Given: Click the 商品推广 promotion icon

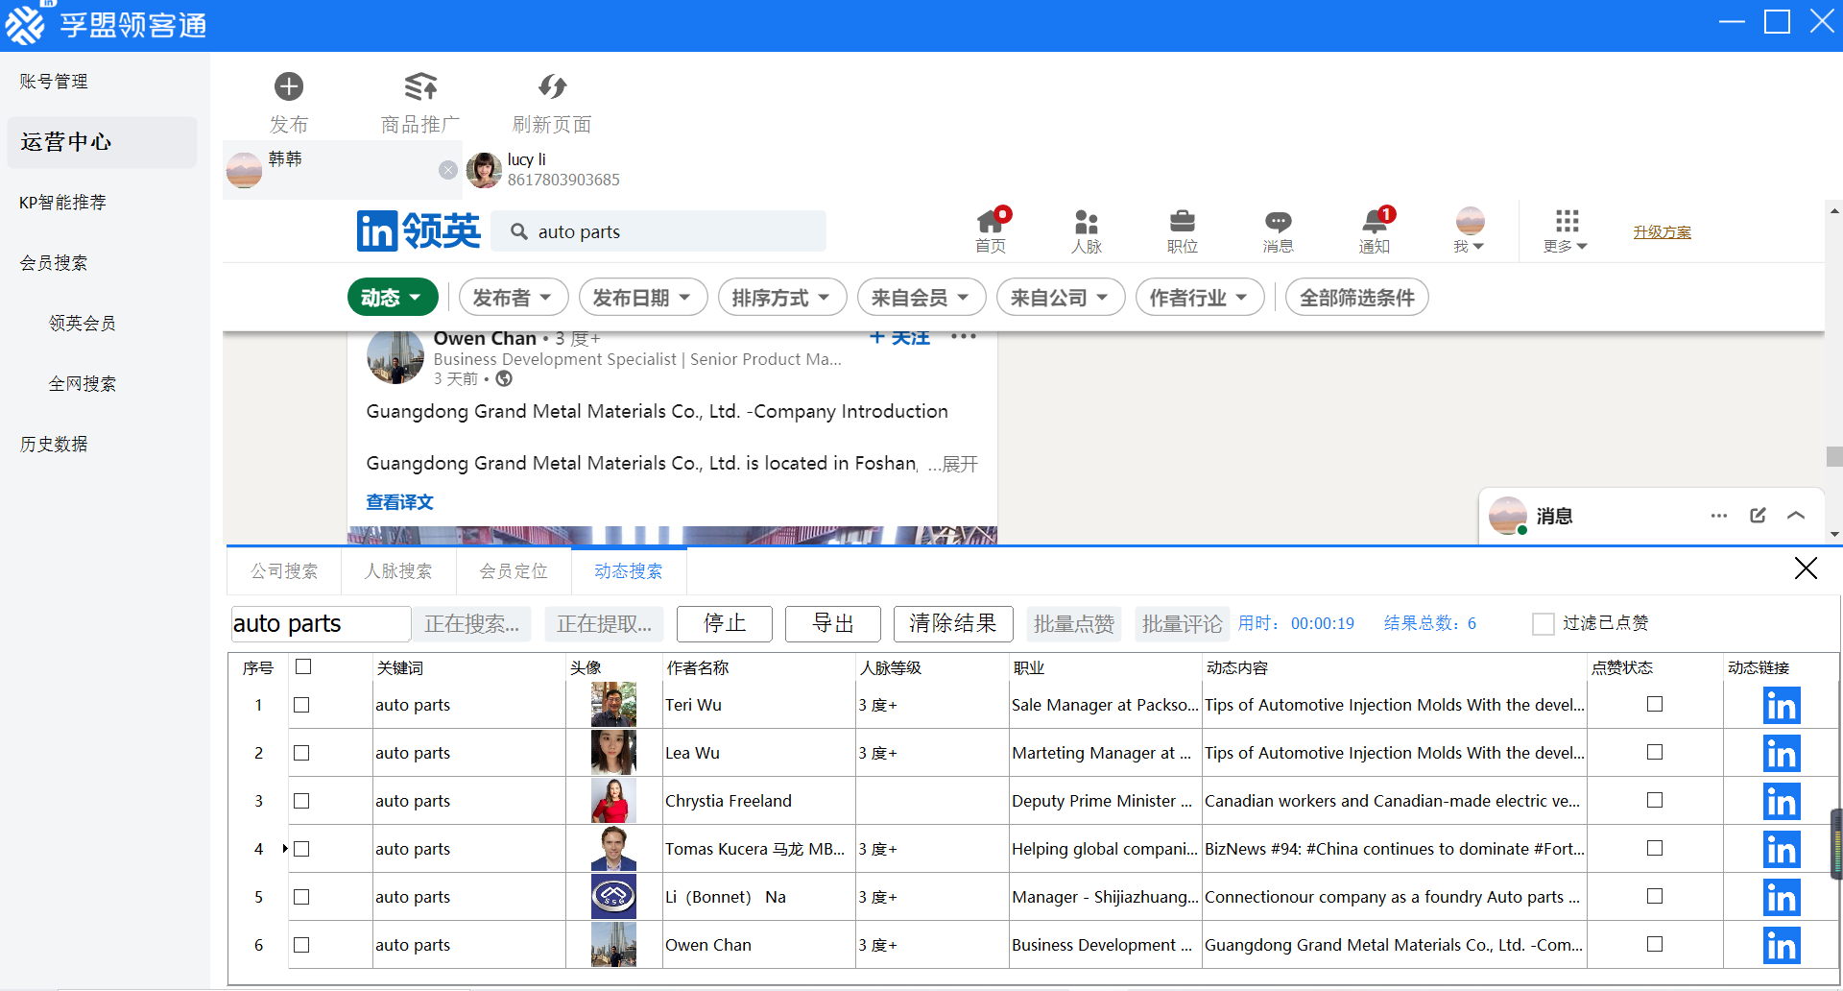Looking at the screenshot, I should pyautogui.click(x=419, y=100).
